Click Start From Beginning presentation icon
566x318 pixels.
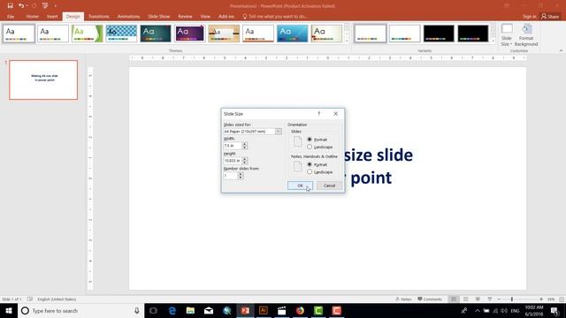coord(45,6)
